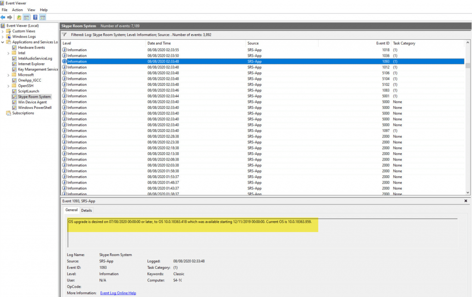Open the File menu

(x=5, y=10)
